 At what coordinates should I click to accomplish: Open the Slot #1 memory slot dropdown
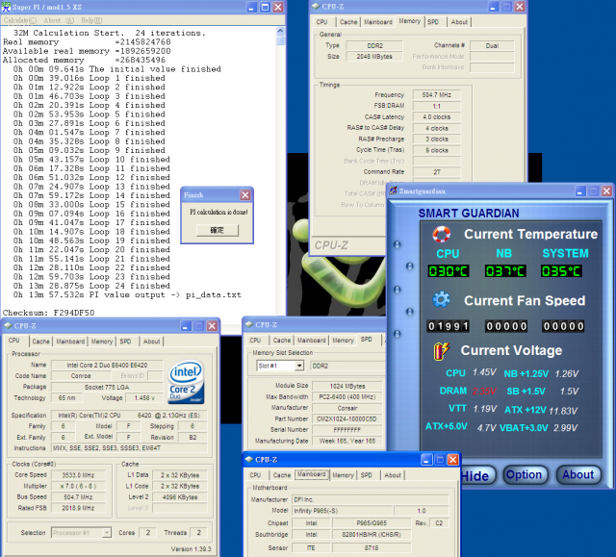click(x=299, y=366)
